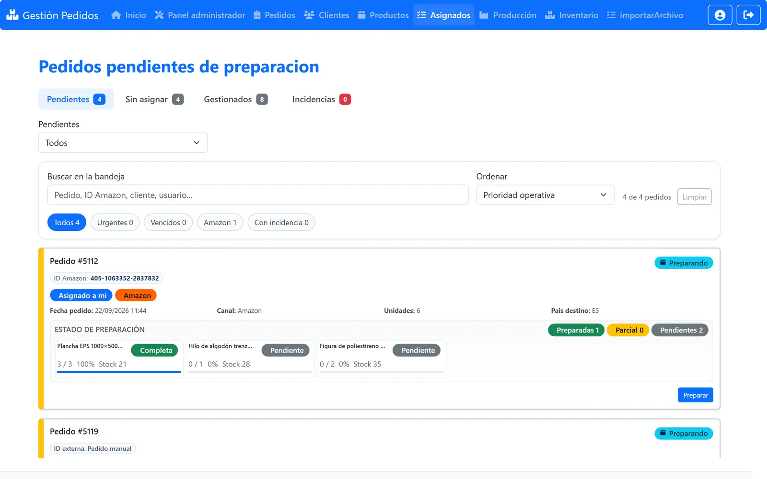Focus the Buscar en la bandeja search field

258,195
